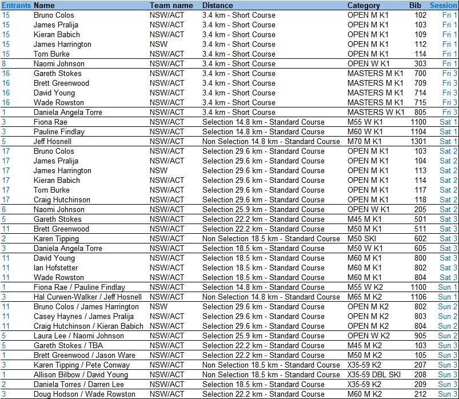
Task: Click the MASTERS W K1 category cell
Action: tap(376, 113)
